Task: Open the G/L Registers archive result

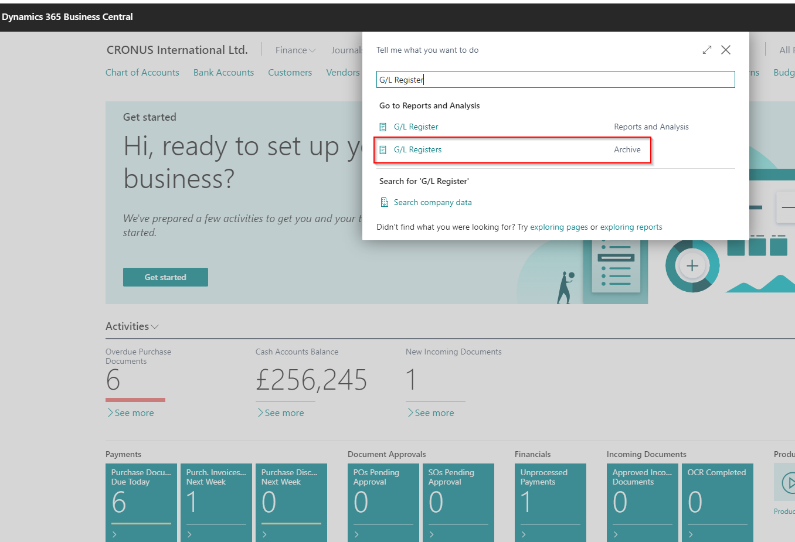Action: pos(417,149)
